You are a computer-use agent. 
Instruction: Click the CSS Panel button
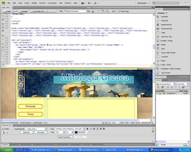coord(41,133)
